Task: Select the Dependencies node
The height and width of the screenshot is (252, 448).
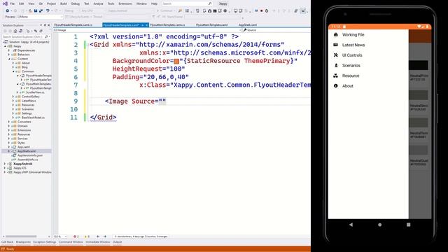Action: (27, 50)
